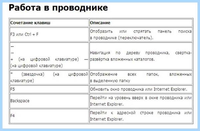Image resolution: width=200 pixels, height=131 pixels.
Task: Select the "F3 или Ctrl + F" cell
Action: point(49,35)
